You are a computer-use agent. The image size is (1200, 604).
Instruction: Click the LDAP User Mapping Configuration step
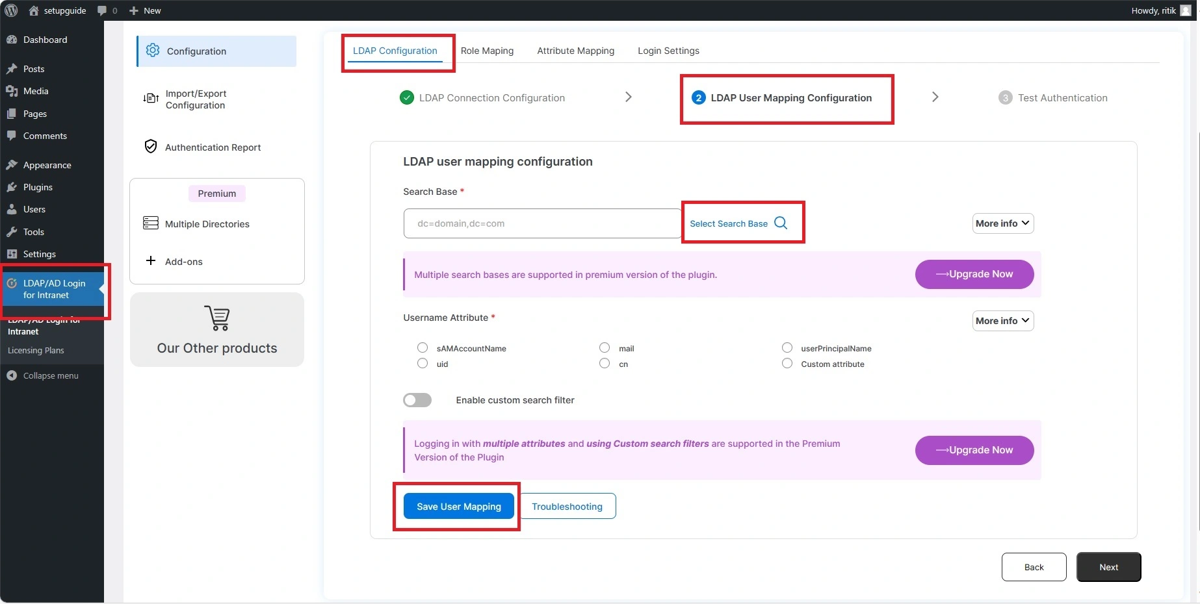(782, 97)
